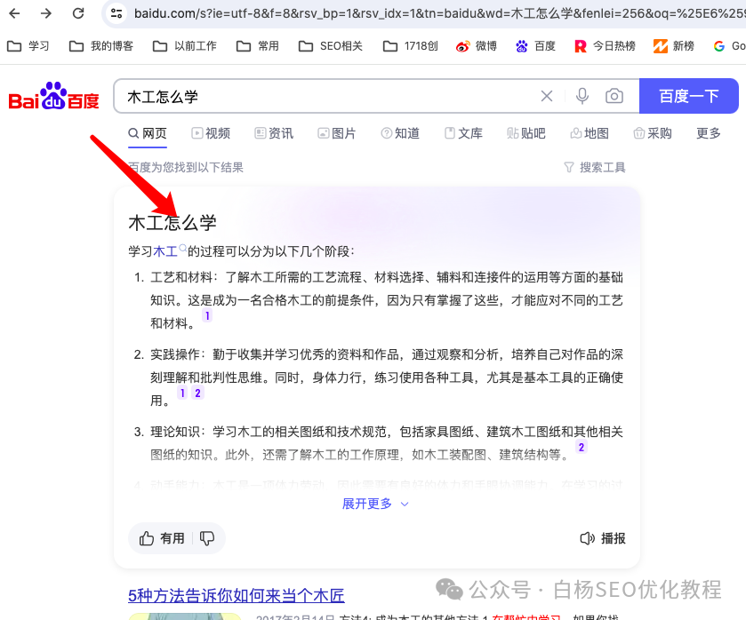Give the AI answer a thumbs down
Viewport: 746px width, 620px height.
coord(207,538)
